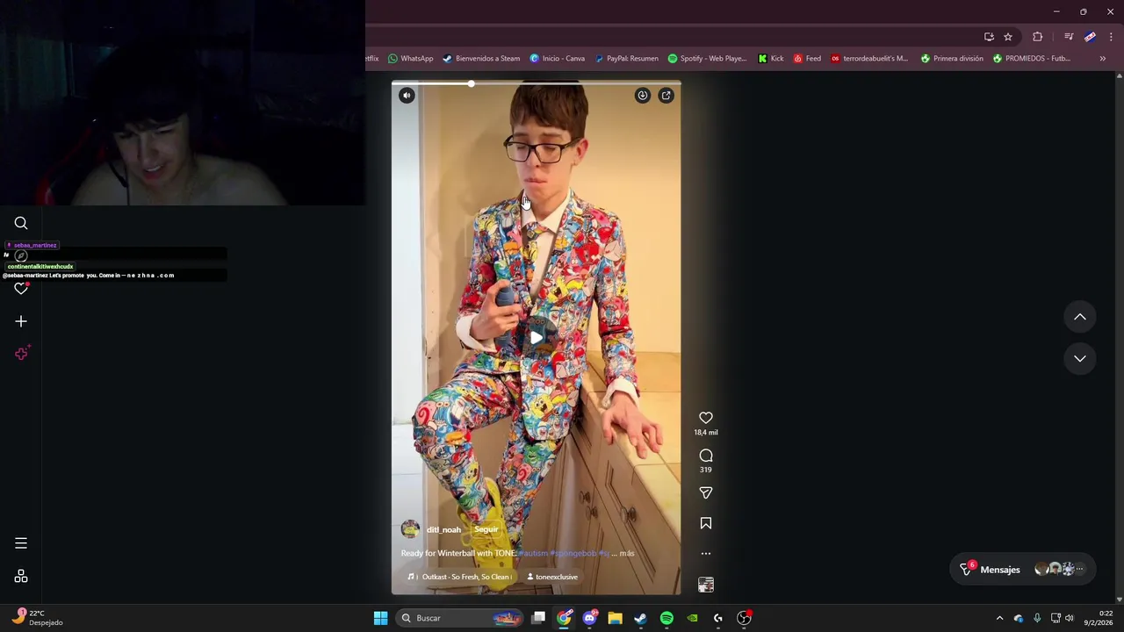Click install app icon in address bar

point(989,37)
